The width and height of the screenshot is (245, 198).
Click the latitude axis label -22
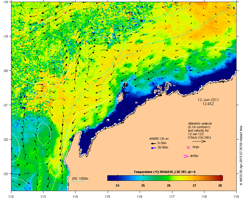(6, 139)
